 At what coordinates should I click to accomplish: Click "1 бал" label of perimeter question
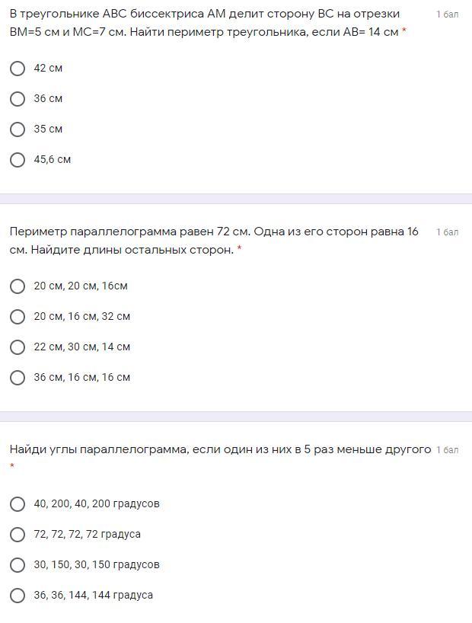point(448,232)
